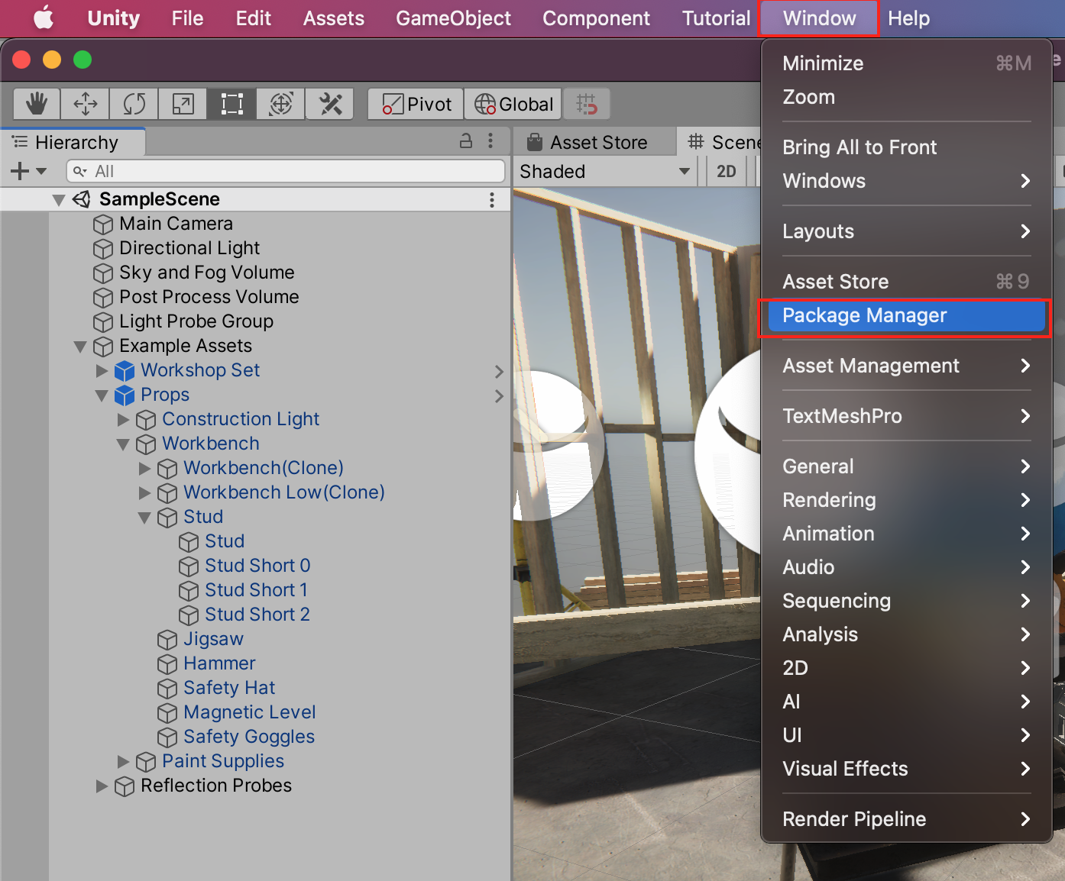Image resolution: width=1065 pixels, height=881 pixels.
Task: Select Sky and Fog Volume object
Action: tap(206, 273)
